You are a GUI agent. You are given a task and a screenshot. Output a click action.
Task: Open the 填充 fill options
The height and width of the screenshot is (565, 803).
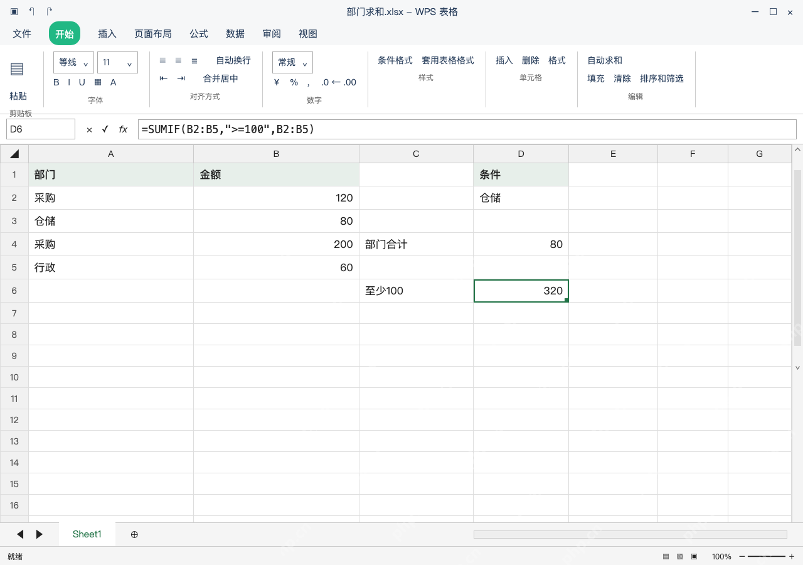point(596,78)
